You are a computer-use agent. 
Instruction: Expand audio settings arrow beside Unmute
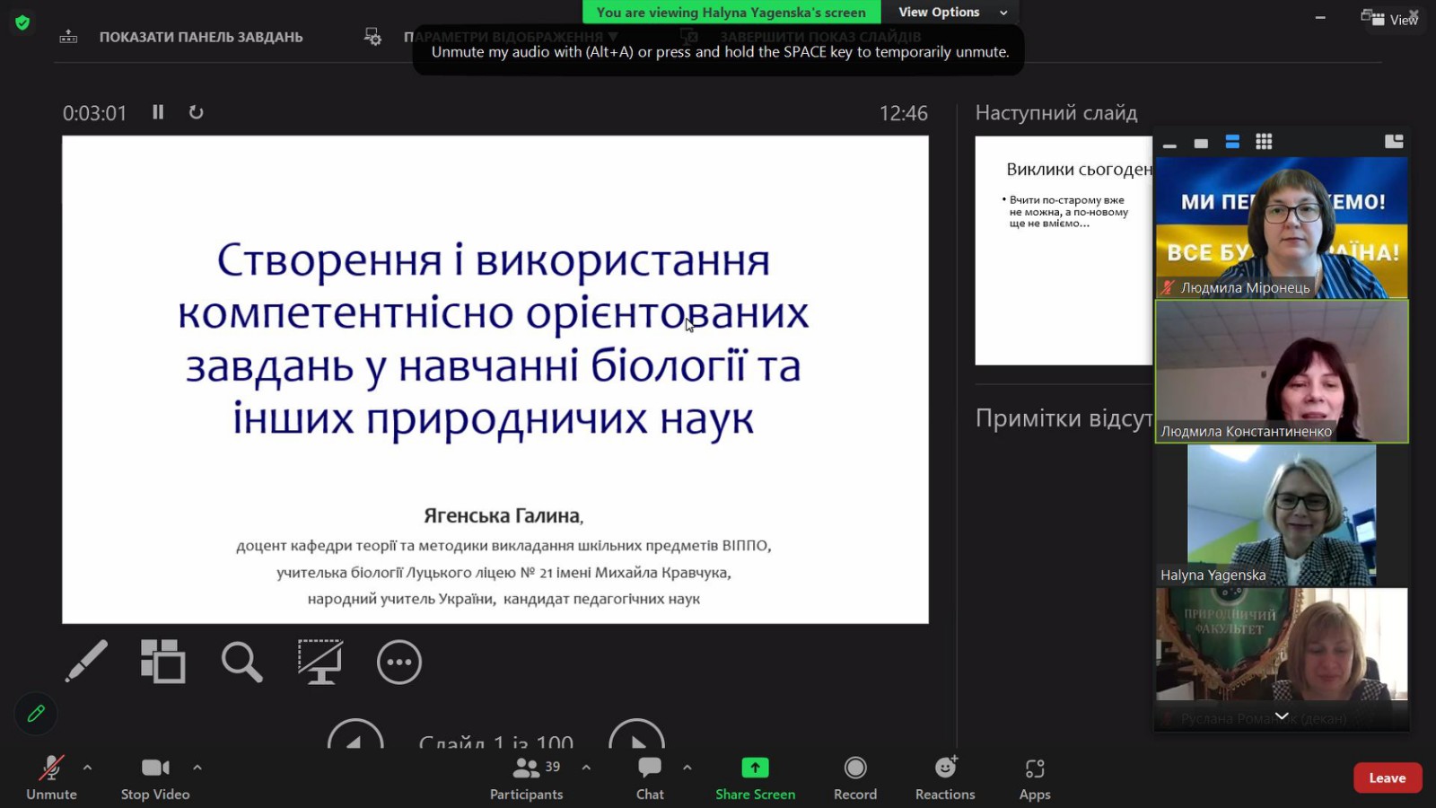[x=87, y=768]
